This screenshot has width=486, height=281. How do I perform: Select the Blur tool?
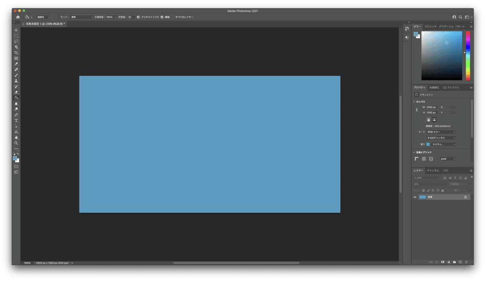16,104
